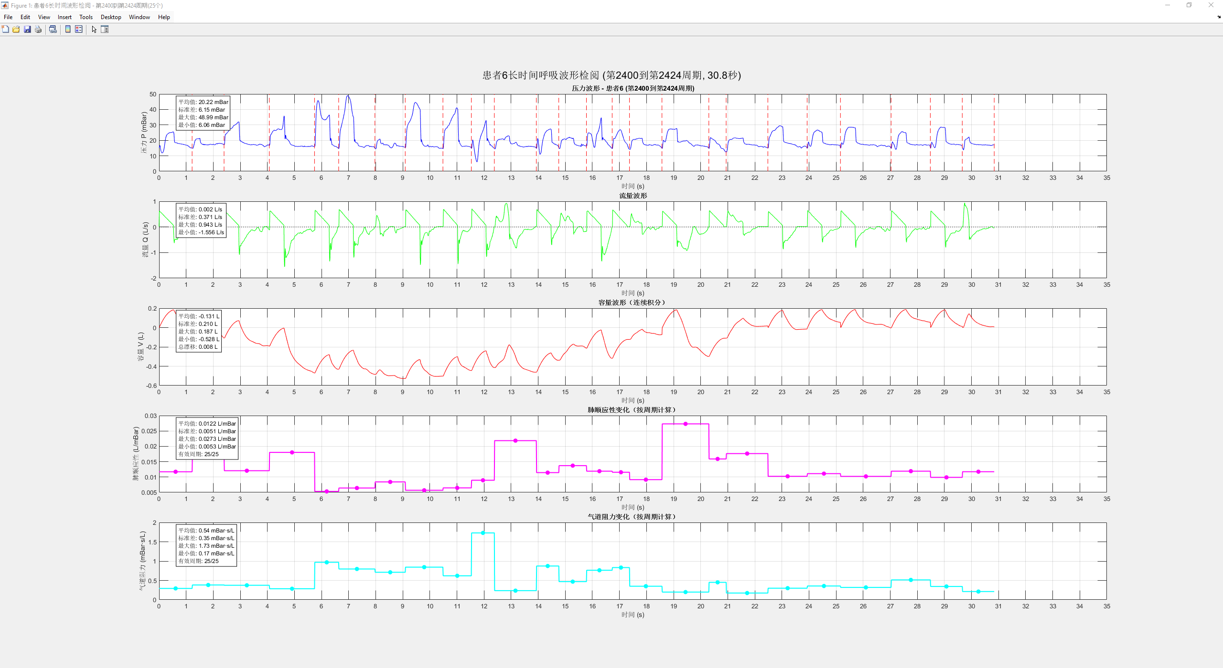Click pressure y-axis label 压力 P (mBar)
The image size is (1223, 668).
[x=144, y=133]
